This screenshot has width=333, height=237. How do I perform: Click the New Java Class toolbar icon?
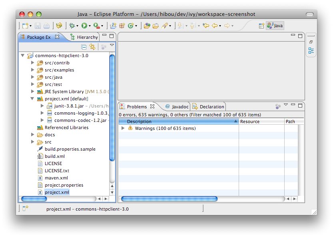(x=130, y=26)
